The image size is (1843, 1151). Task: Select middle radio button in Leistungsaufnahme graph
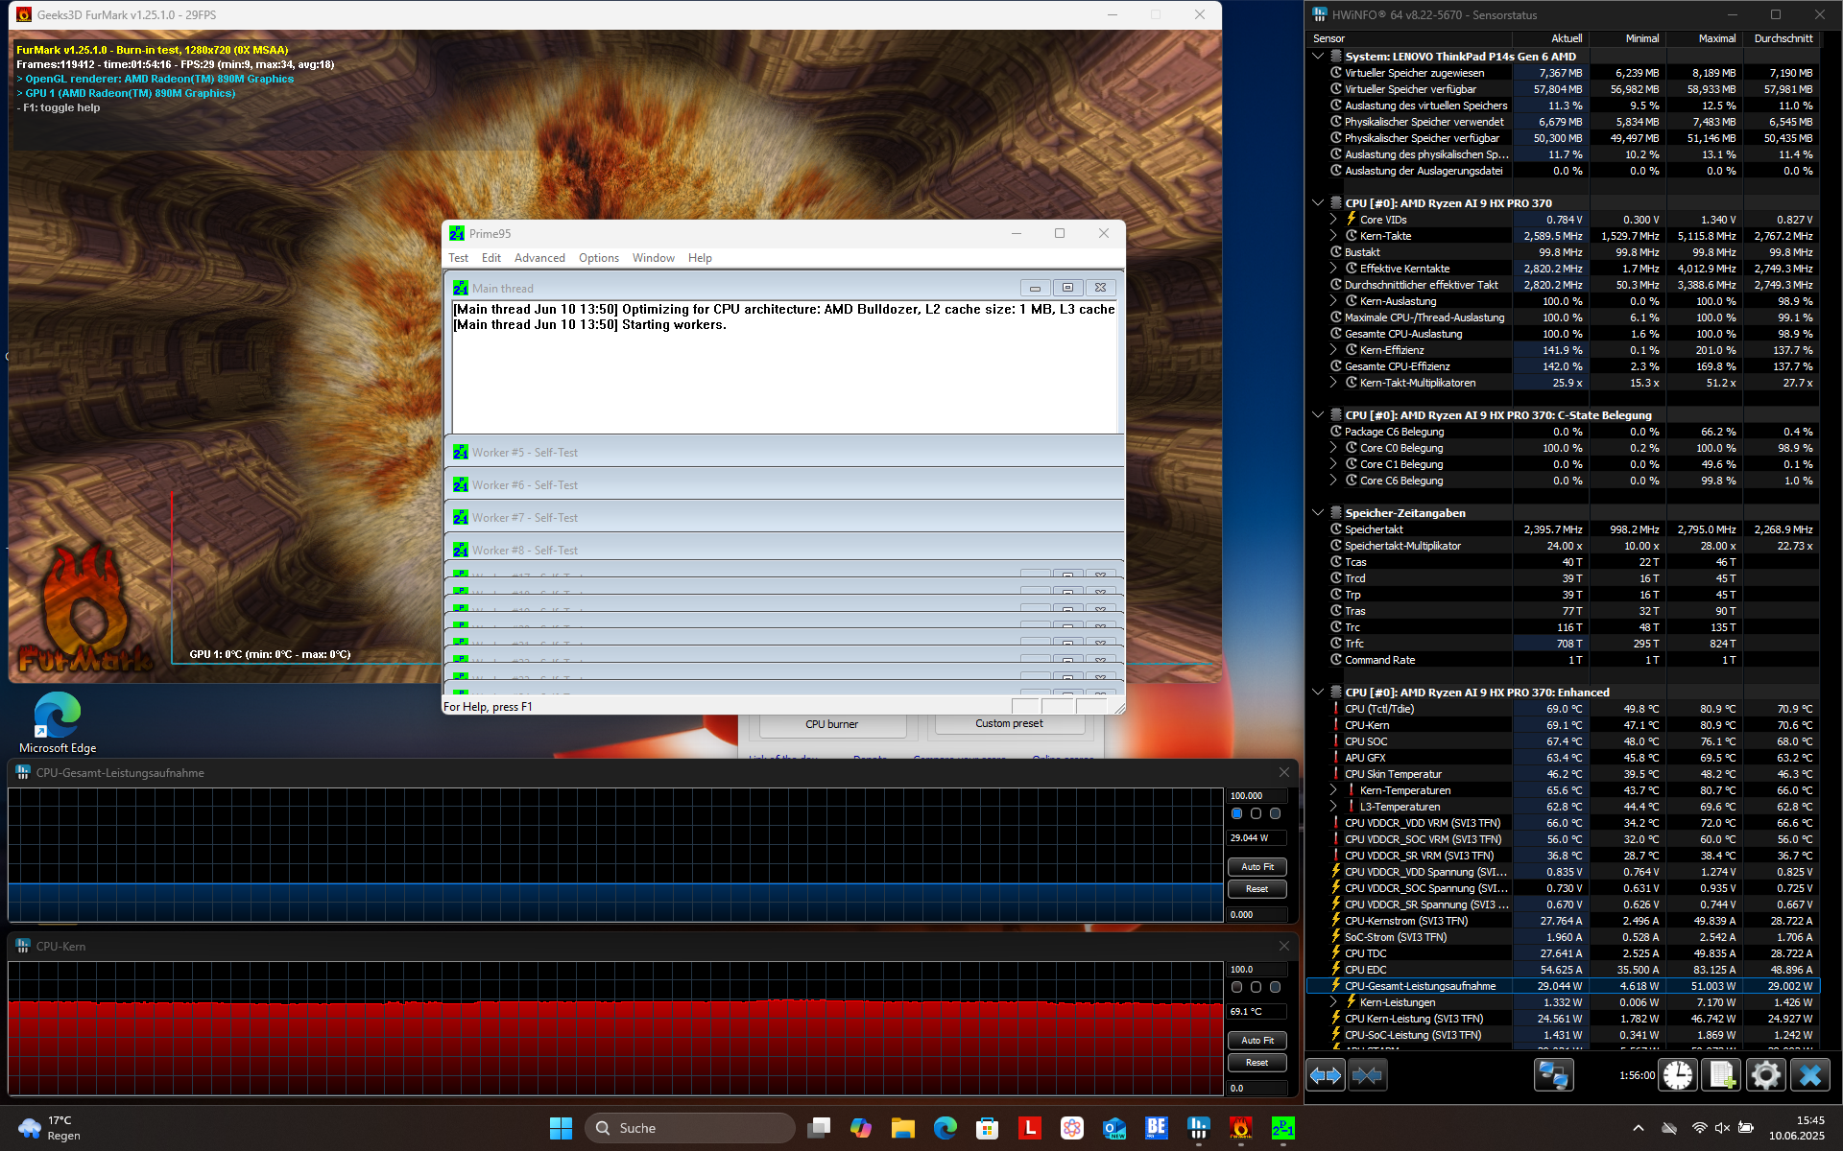pos(1256,813)
